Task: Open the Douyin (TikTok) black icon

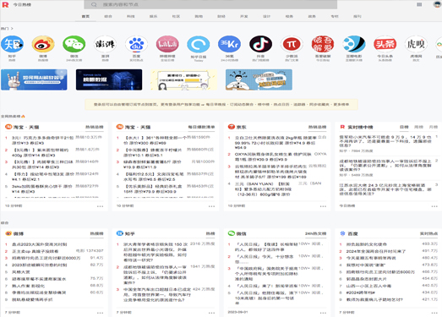Action: tap(260, 44)
